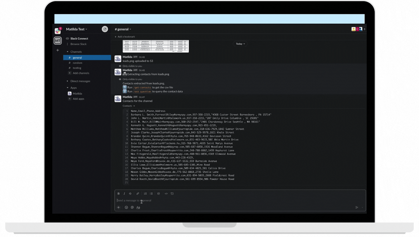Select the general channel in sidebar

[x=87, y=57]
